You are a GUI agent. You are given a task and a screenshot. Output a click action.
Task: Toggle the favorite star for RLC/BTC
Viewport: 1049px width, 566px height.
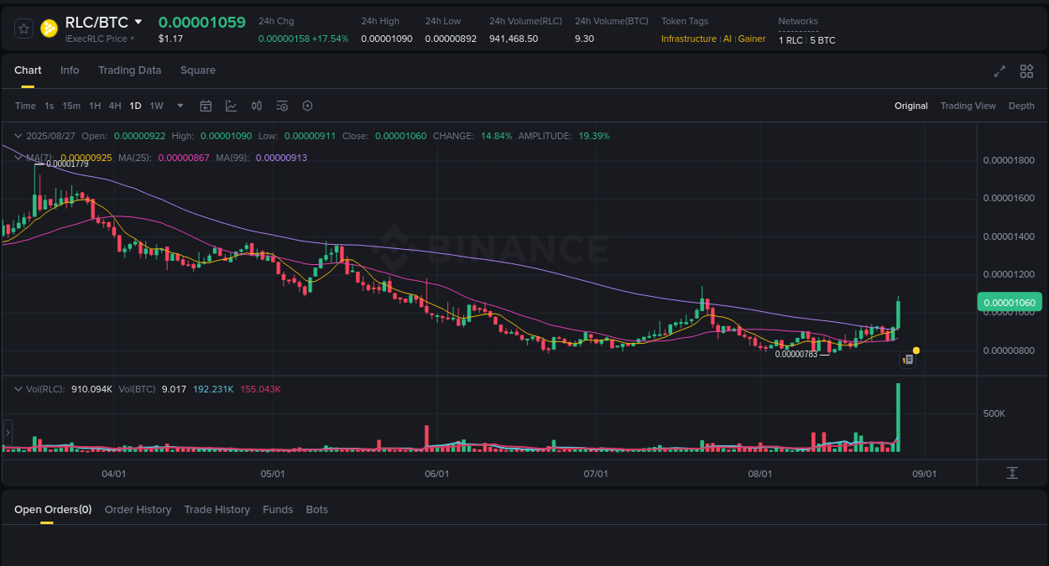coord(23,28)
